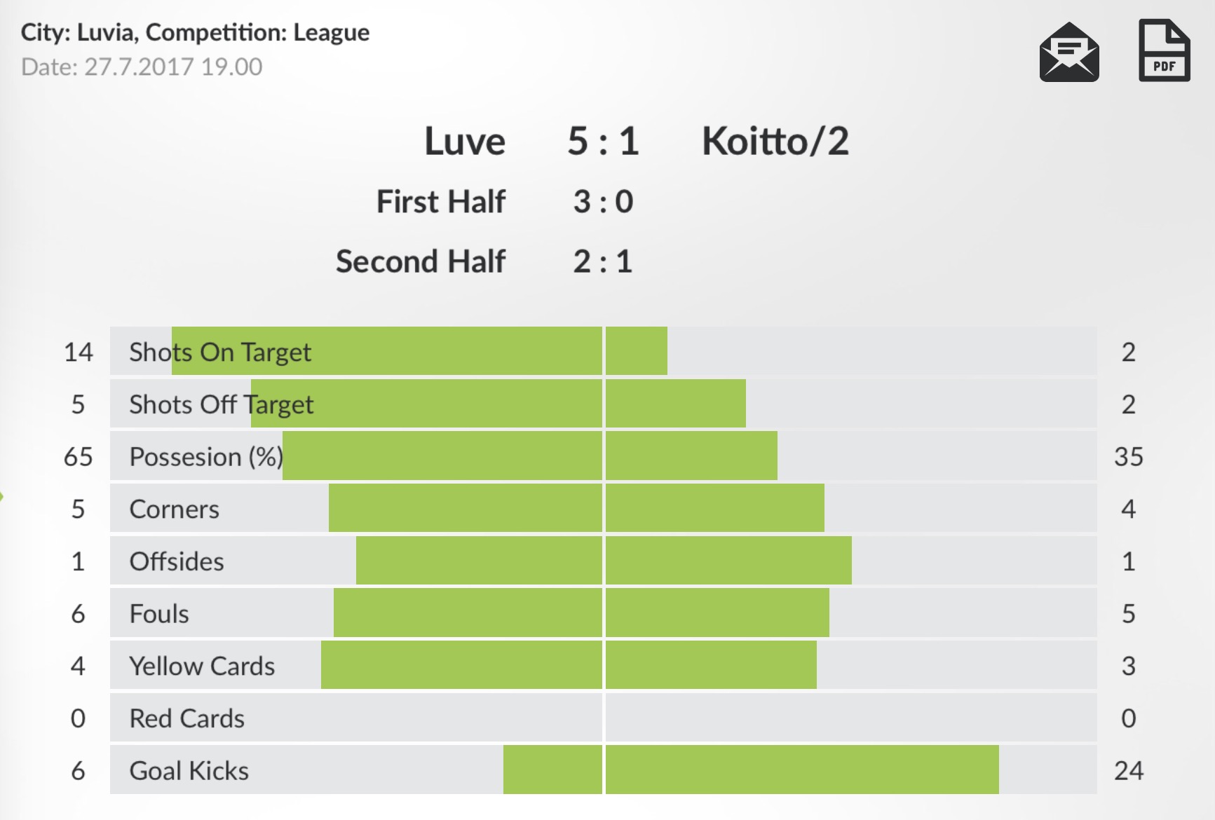Select the Shots On Target row label
Image resolution: width=1215 pixels, height=820 pixels.
(220, 352)
